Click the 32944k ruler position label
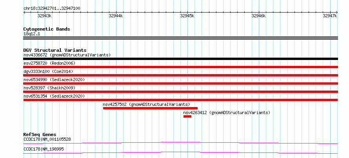The height and width of the screenshot is (158, 349). pos(116,16)
